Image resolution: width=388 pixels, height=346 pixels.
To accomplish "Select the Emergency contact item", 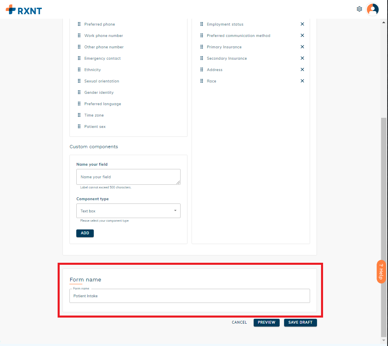I will pos(102,58).
